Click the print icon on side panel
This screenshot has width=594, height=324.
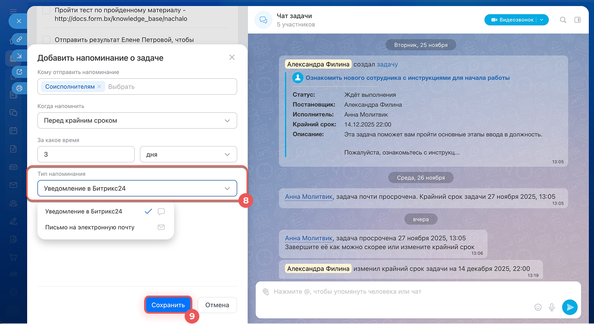click(x=19, y=88)
